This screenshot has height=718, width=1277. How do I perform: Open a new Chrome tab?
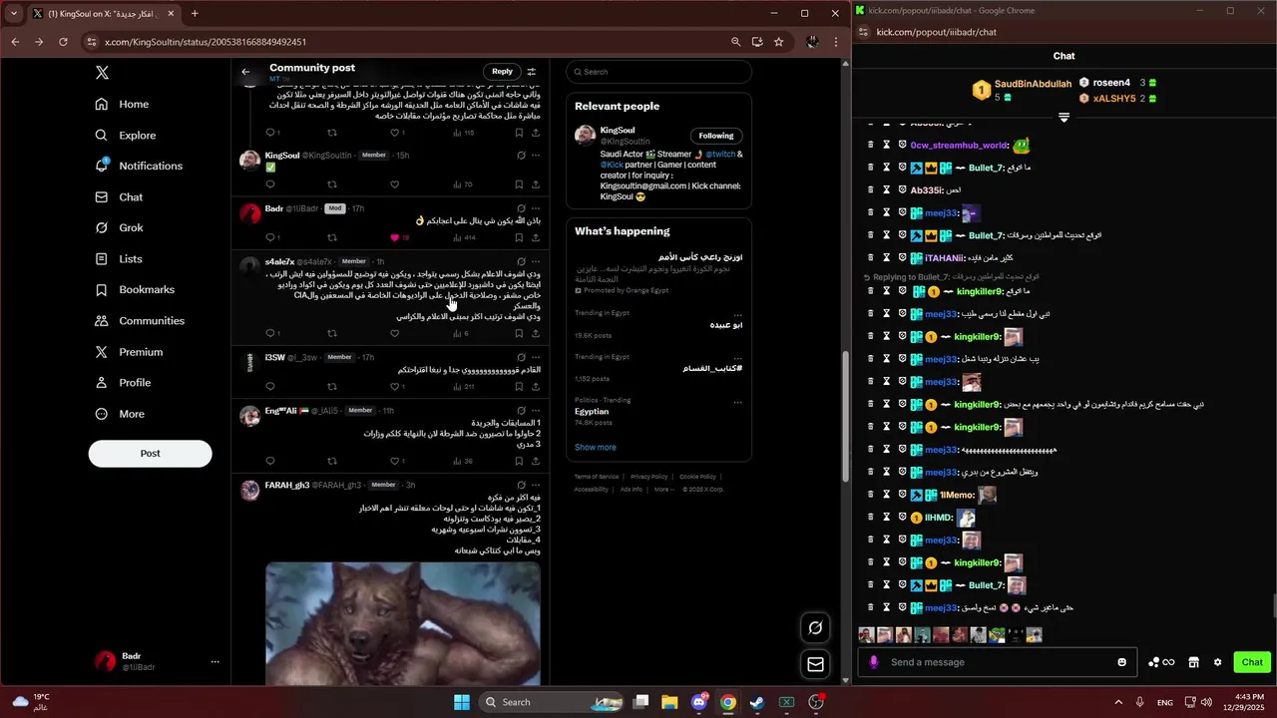pos(195,14)
